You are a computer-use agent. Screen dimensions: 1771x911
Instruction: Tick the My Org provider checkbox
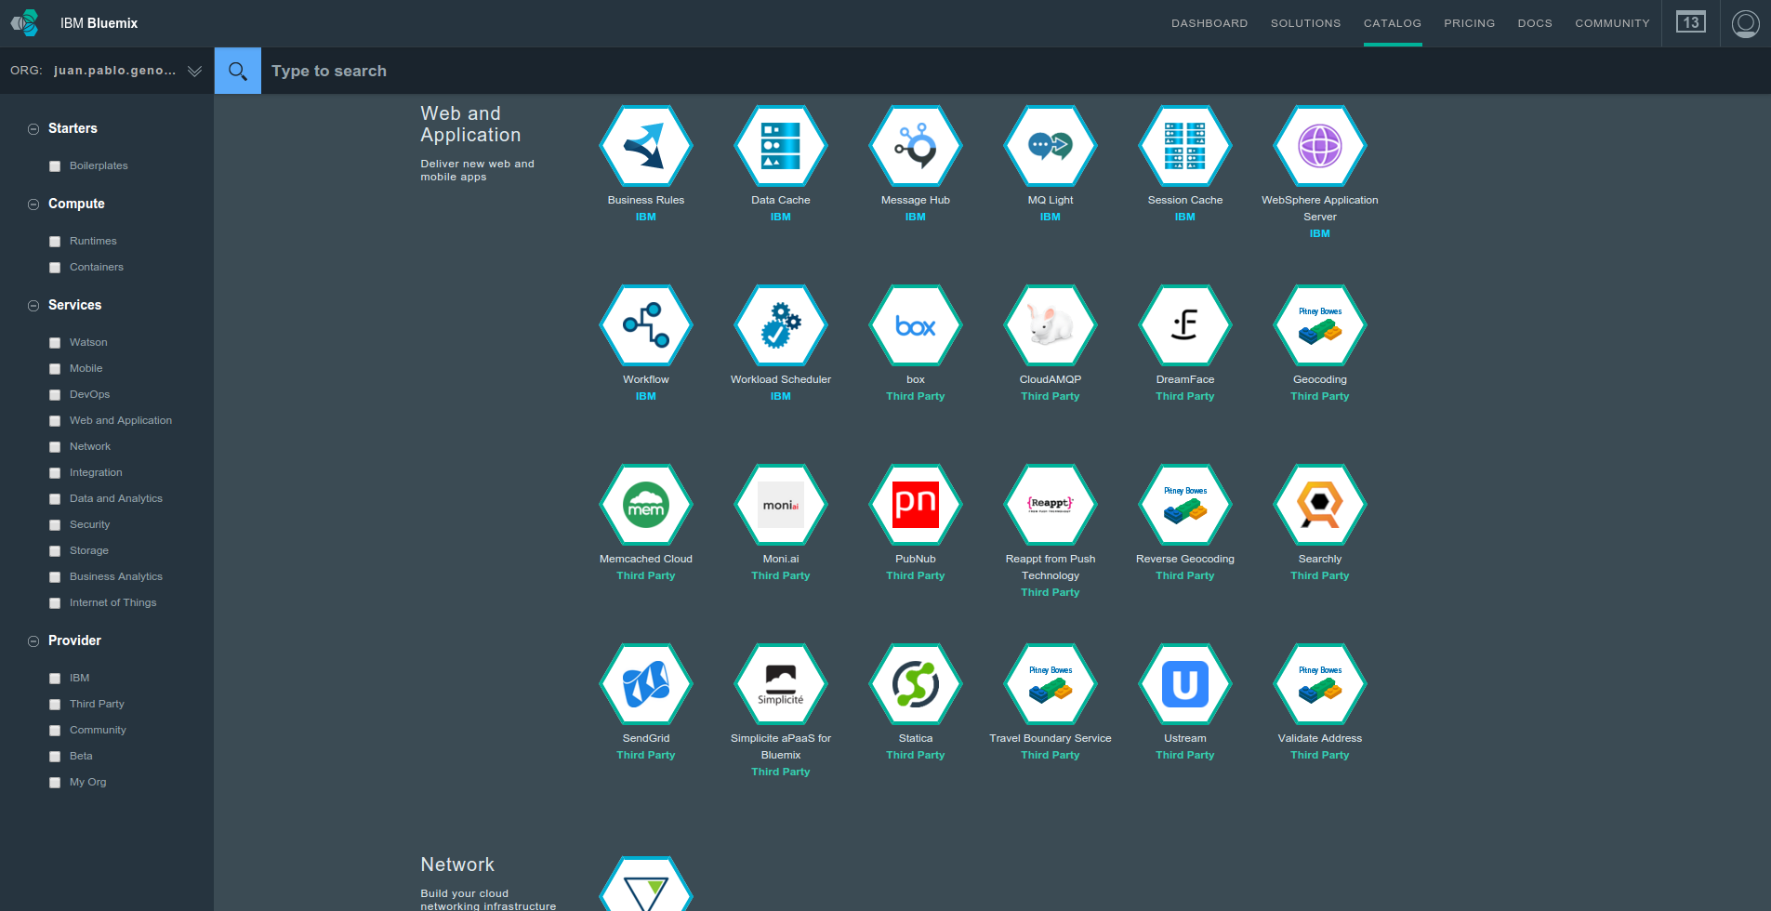[55, 783]
